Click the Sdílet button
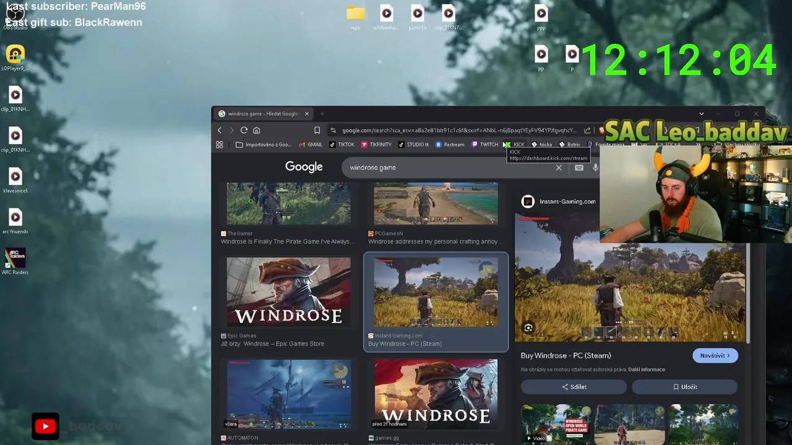 point(574,387)
